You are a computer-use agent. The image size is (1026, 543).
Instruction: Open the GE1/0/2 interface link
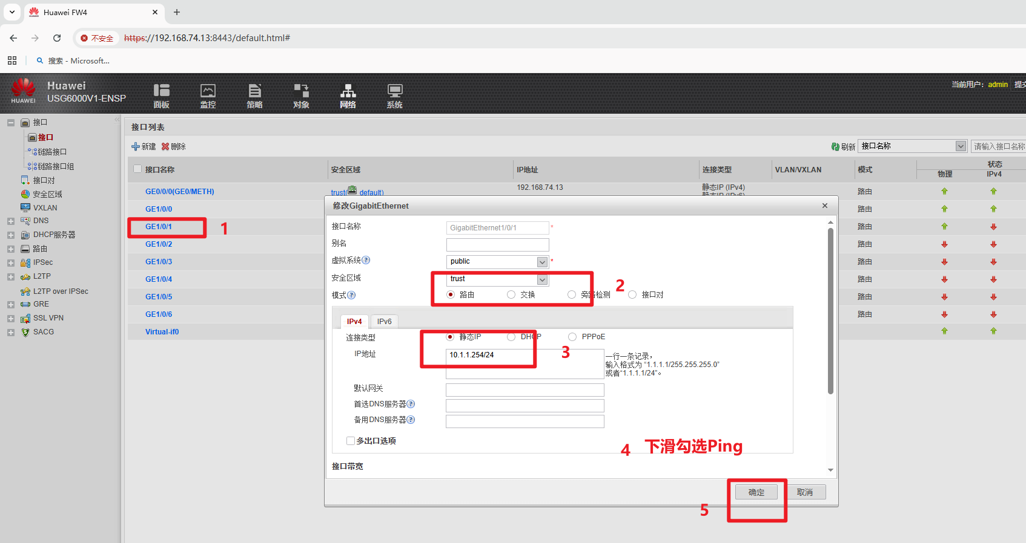pyautogui.click(x=159, y=244)
